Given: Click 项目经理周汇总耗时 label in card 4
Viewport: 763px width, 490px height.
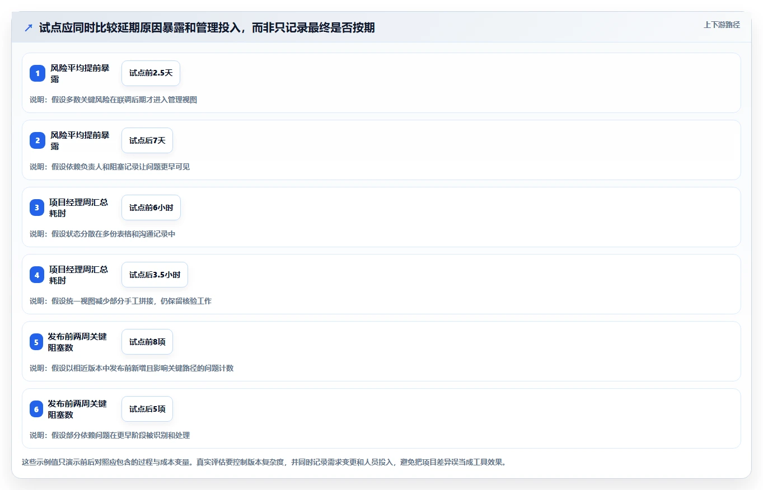Looking at the screenshot, I should tap(79, 275).
